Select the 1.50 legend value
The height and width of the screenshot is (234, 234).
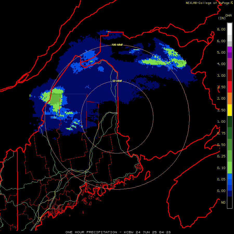(x=221, y=110)
